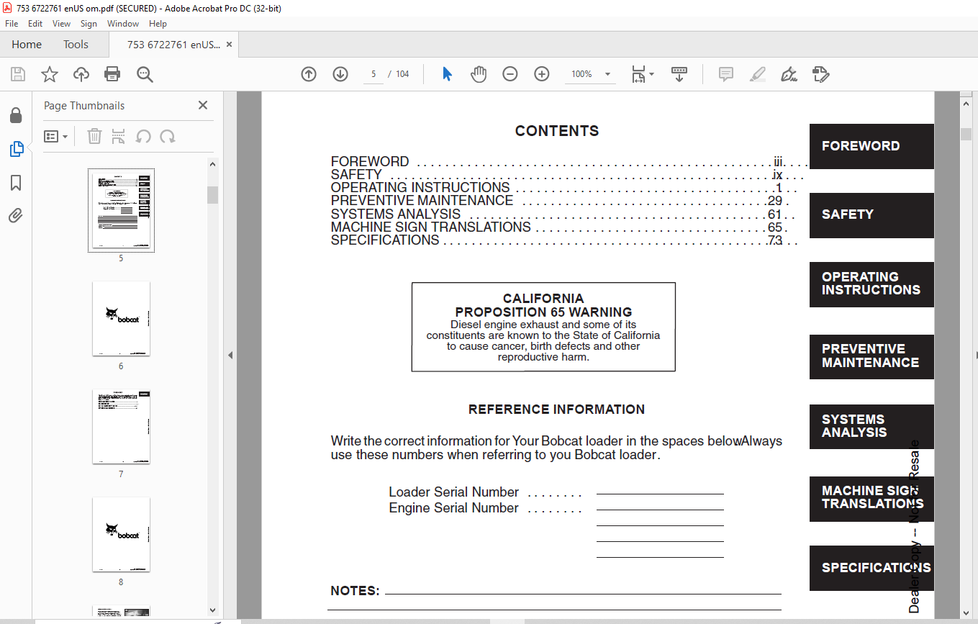This screenshot has height=624, width=978.
Task: Go to the next page with the down arrow
Action: (x=340, y=74)
